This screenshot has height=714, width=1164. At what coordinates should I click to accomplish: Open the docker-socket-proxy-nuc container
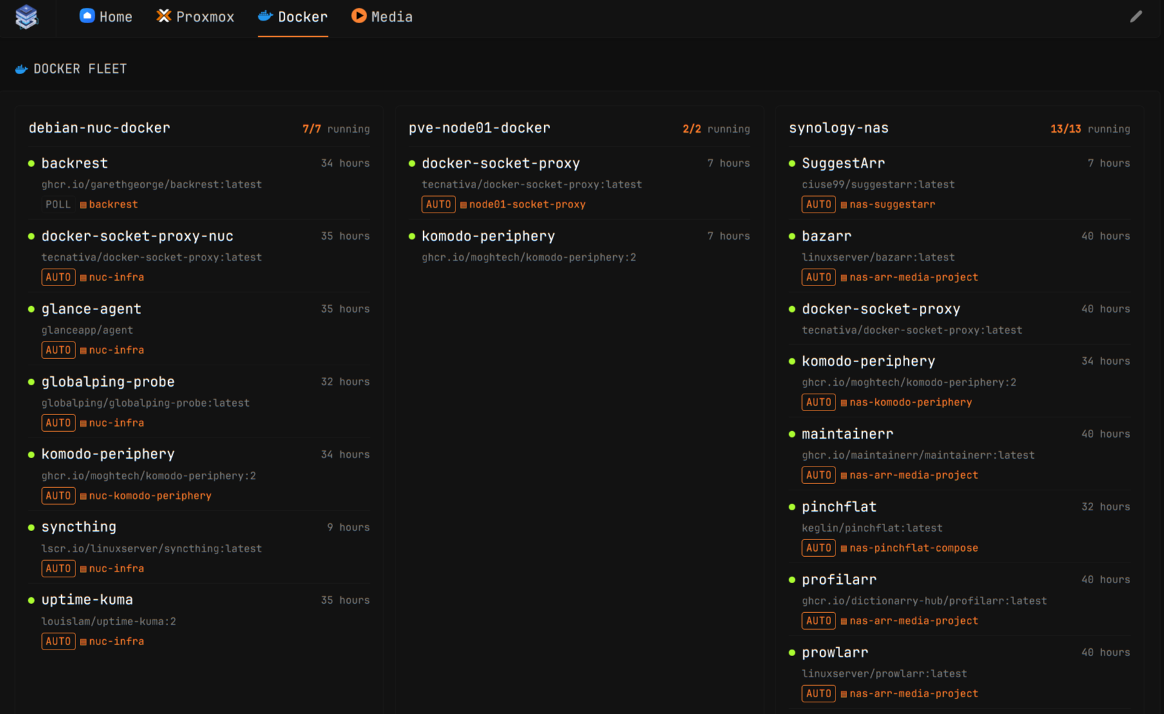click(x=137, y=236)
